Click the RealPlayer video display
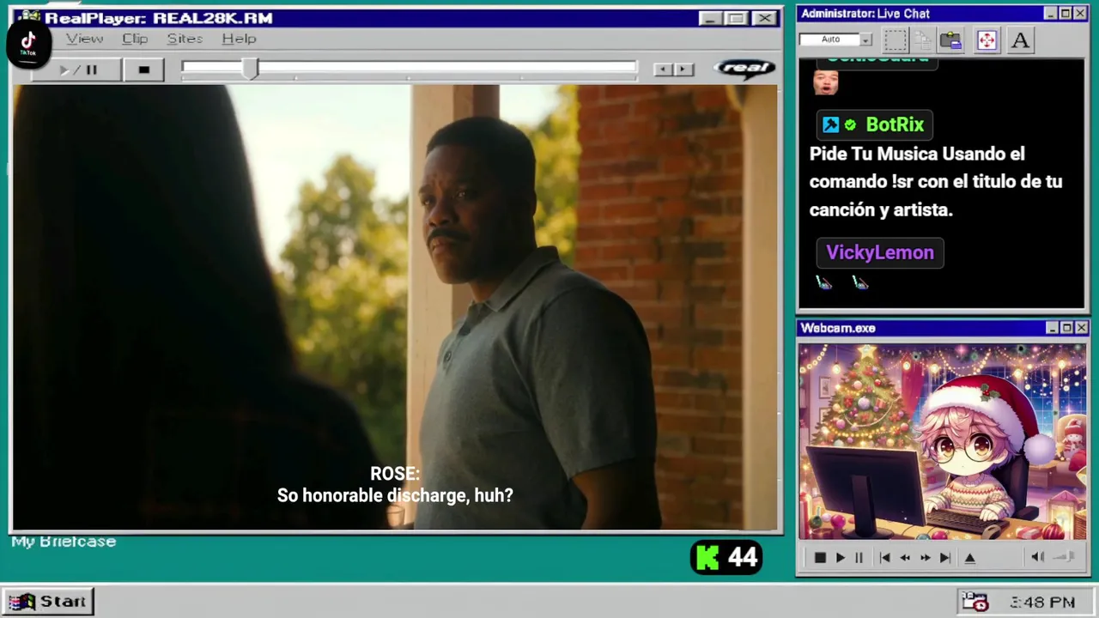This screenshot has width=1099, height=618. tap(395, 307)
